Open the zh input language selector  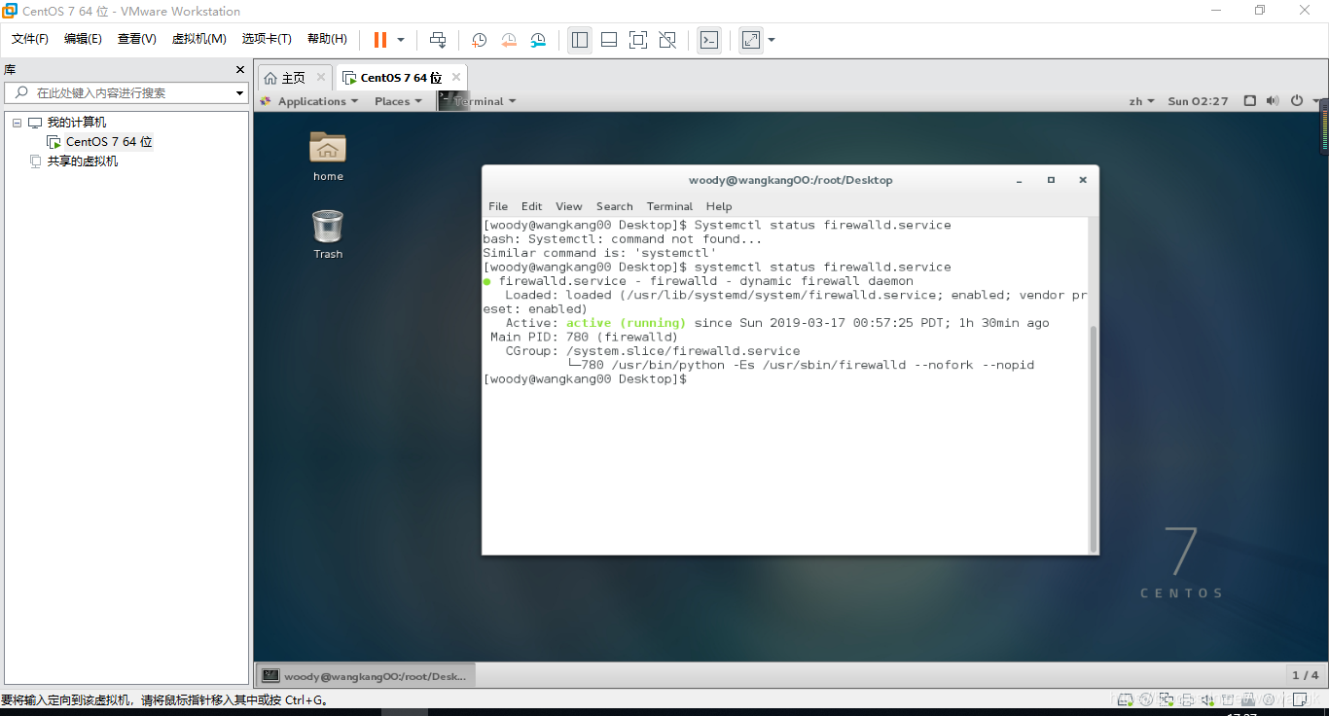(x=1141, y=101)
